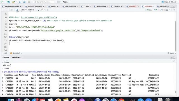
Task: Maximize the source editor pane
Action: 174,7
